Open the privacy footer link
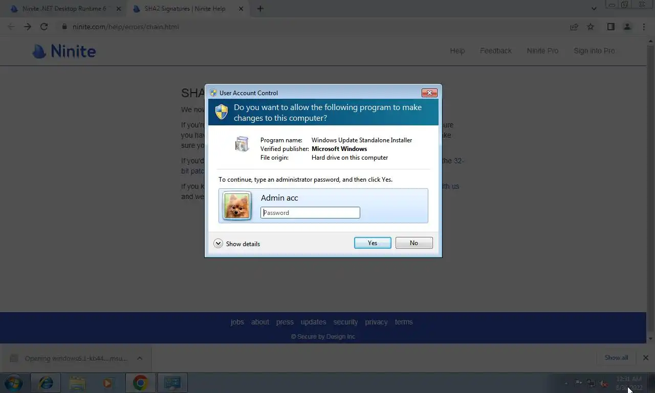The height and width of the screenshot is (393, 655). click(376, 322)
